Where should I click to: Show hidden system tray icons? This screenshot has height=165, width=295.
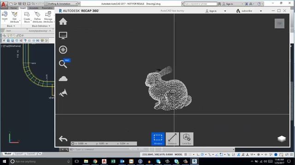252,161
